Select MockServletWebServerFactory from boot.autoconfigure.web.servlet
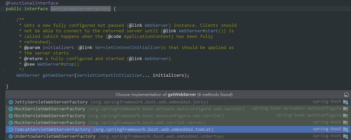The image size is (351, 140). (x=178, y=116)
